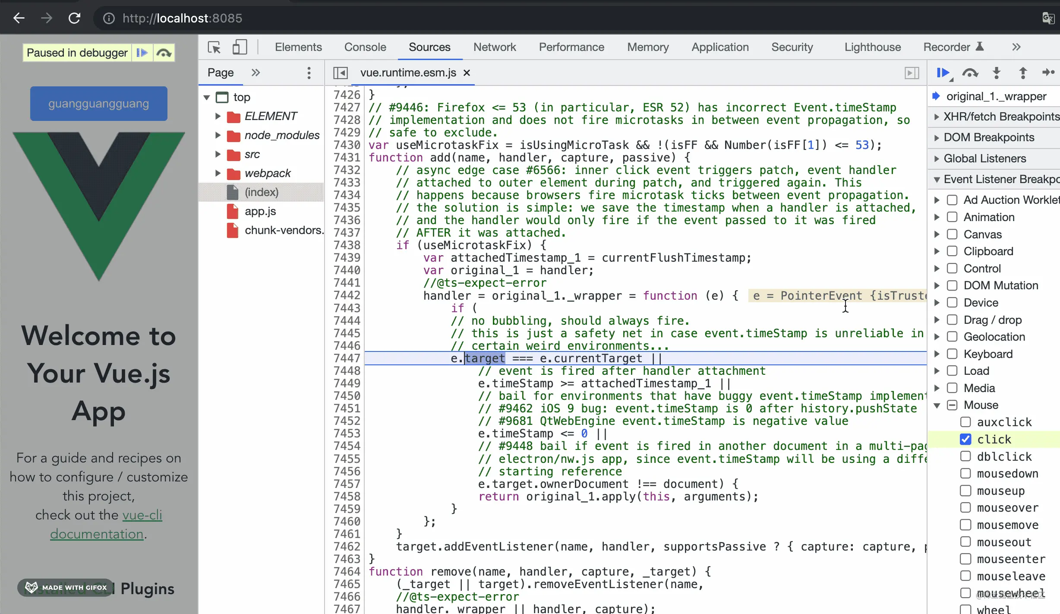This screenshot has width=1060, height=614.
Task: Switch to the Network tab
Action: coord(494,47)
